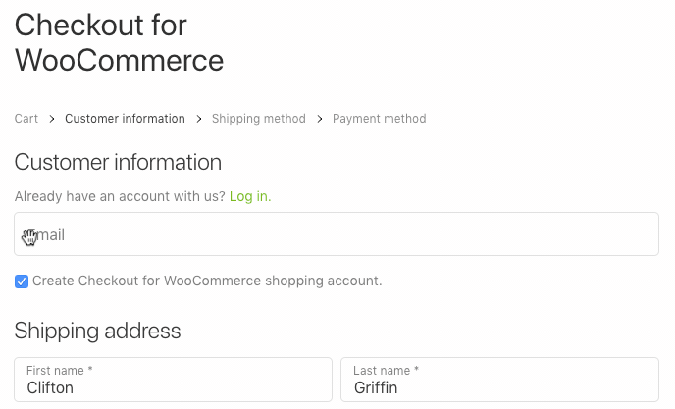Click the Last name * floating label
The width and height of the screenshot is (675, 409).
point(387,370)
